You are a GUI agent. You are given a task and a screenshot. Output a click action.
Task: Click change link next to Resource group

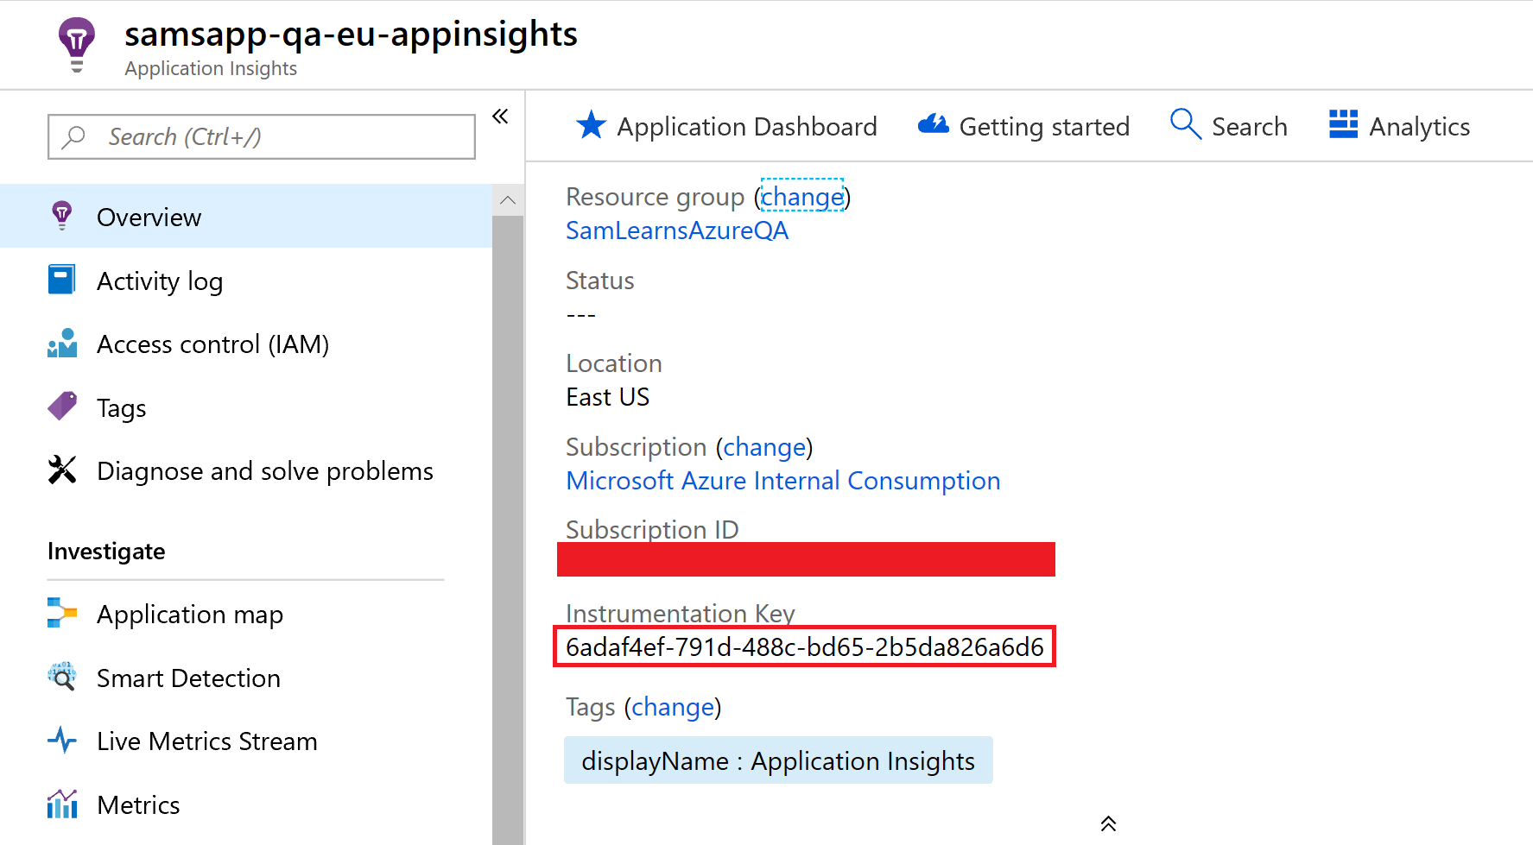801,197
